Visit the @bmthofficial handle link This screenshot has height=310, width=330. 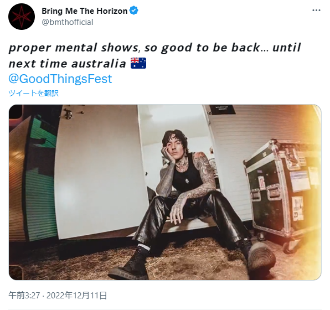coord(68,22)
